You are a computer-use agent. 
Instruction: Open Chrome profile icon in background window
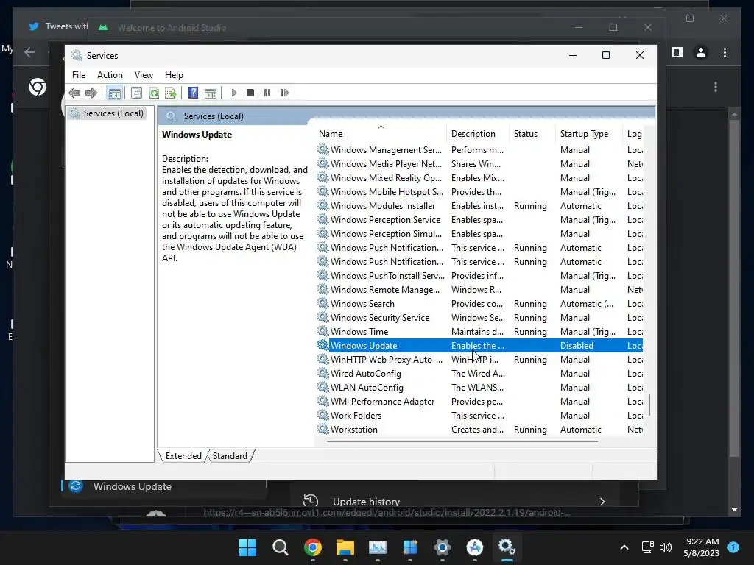(x=701, y=52)
